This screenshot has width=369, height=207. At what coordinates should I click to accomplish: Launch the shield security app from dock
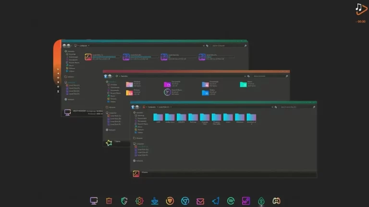[124, 201]
